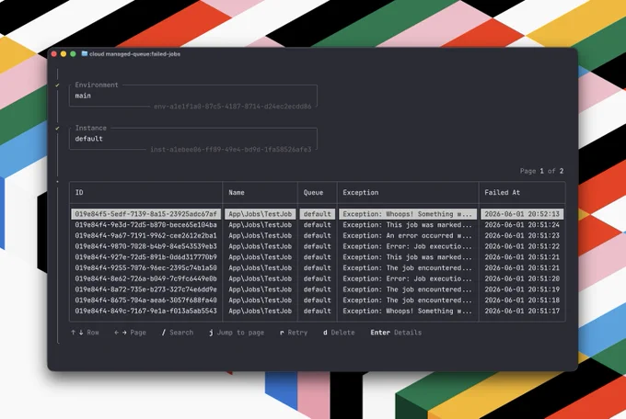626x419 pixels.
Task: Click the highlighted App\Jobs\TestJob name cell
Action: (261, 214)
